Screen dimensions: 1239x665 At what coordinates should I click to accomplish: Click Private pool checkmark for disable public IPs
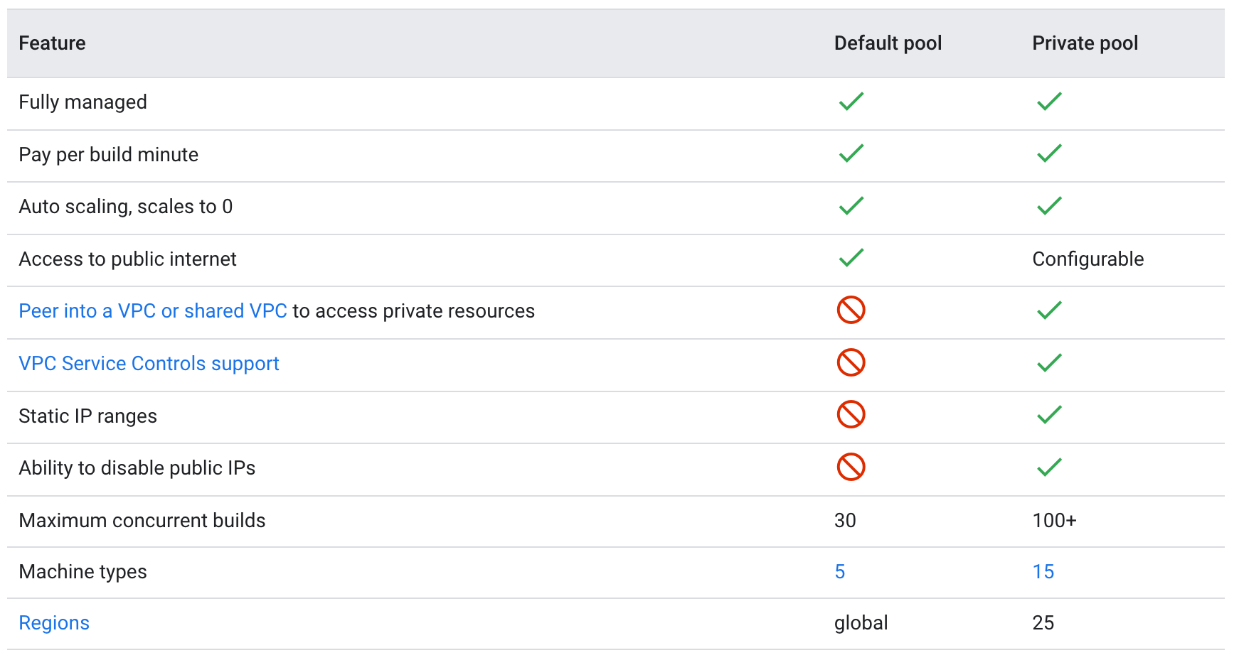coord(1049,467)
